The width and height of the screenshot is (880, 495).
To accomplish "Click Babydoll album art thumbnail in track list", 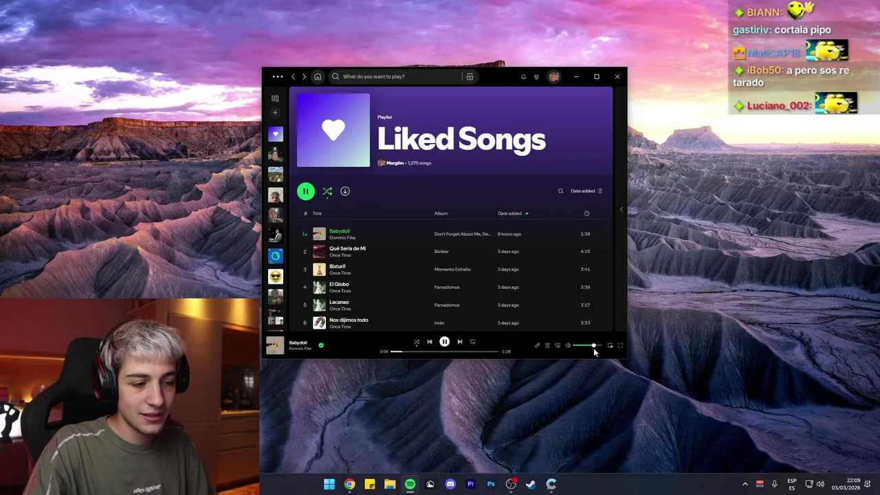I will pos(319,234).
